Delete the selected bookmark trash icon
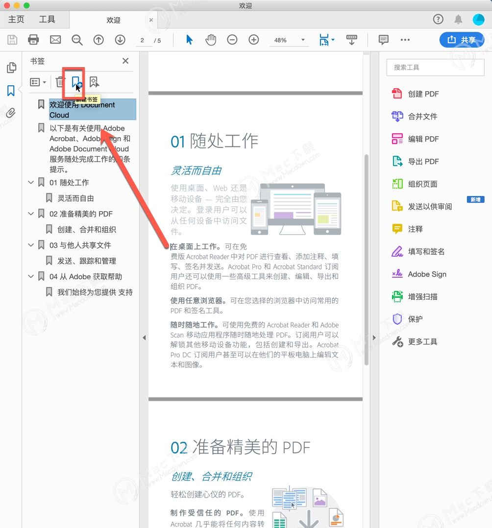Image resolution: width=492 pixels, height=528 pixels. (x=60, y=82)
